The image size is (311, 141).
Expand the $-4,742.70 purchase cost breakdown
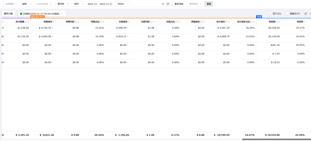(52, 28)
